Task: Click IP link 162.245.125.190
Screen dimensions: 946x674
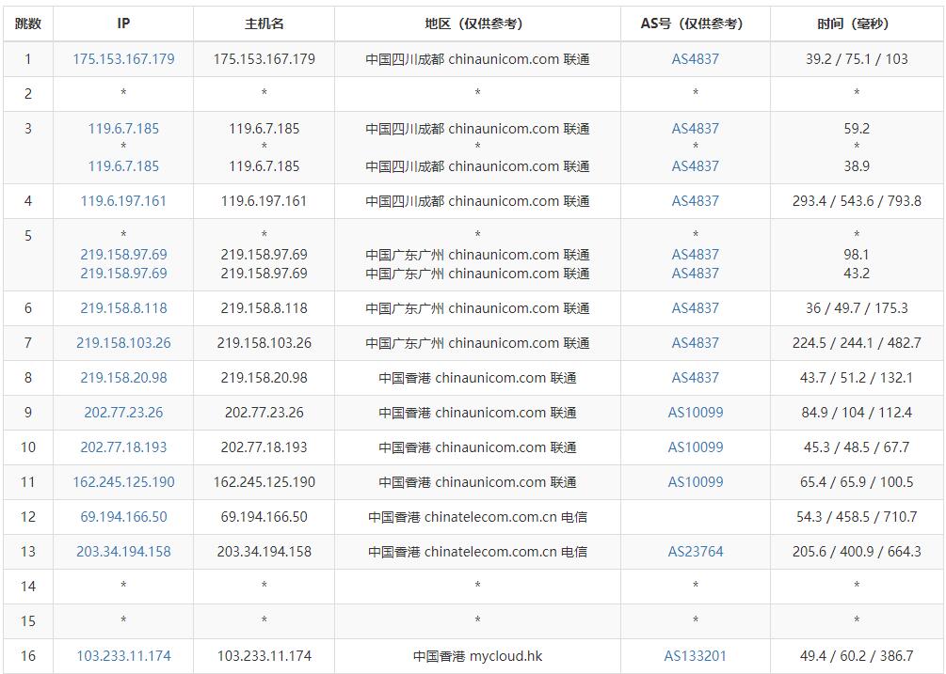Action: click(x=123, y=482)
